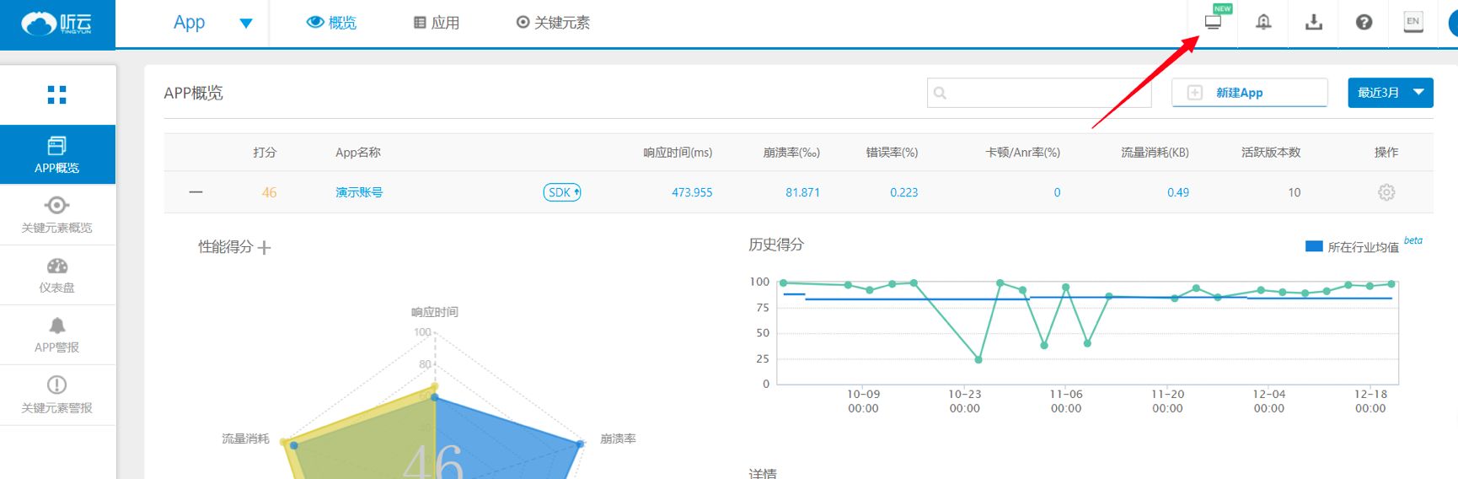Click the Tingyun logo
Screen dimensions: 1458x479
(x=56, y=24)
